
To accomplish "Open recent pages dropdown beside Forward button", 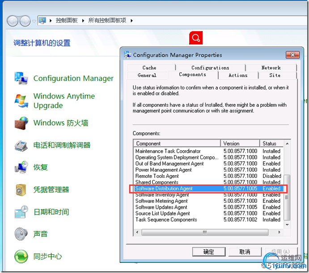I will [34, 21].
